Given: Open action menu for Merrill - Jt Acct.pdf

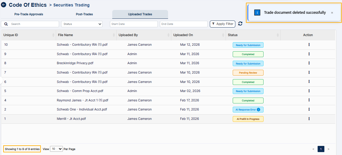Looking at the screenshot, I should pyautogui.click(x=309, y=119).
